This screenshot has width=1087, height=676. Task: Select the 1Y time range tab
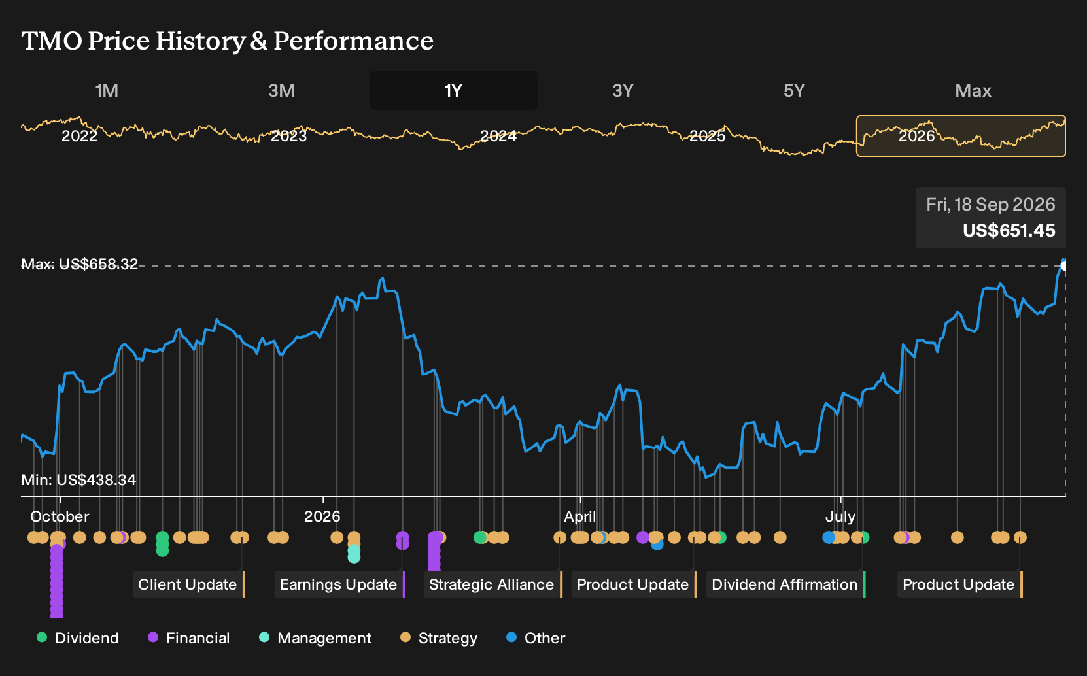pyautogui.click(x=453, y=90)
